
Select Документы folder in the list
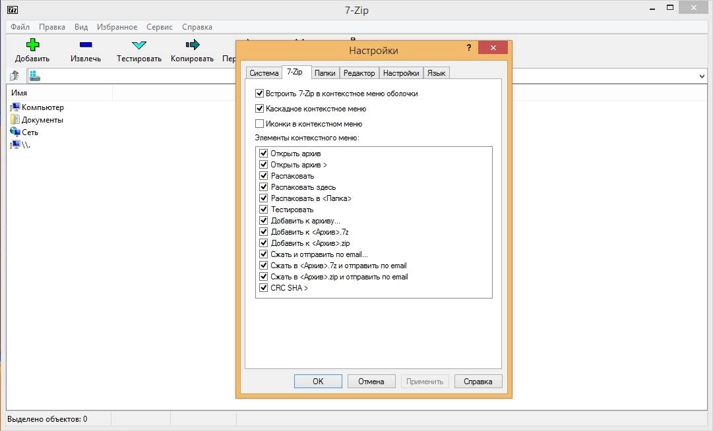coord(36,120)
